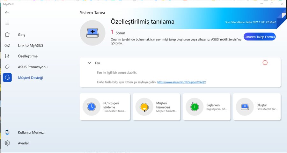Click the Fan section title
The height and width of the screenshot is (153, 287).
pos(98,63)
